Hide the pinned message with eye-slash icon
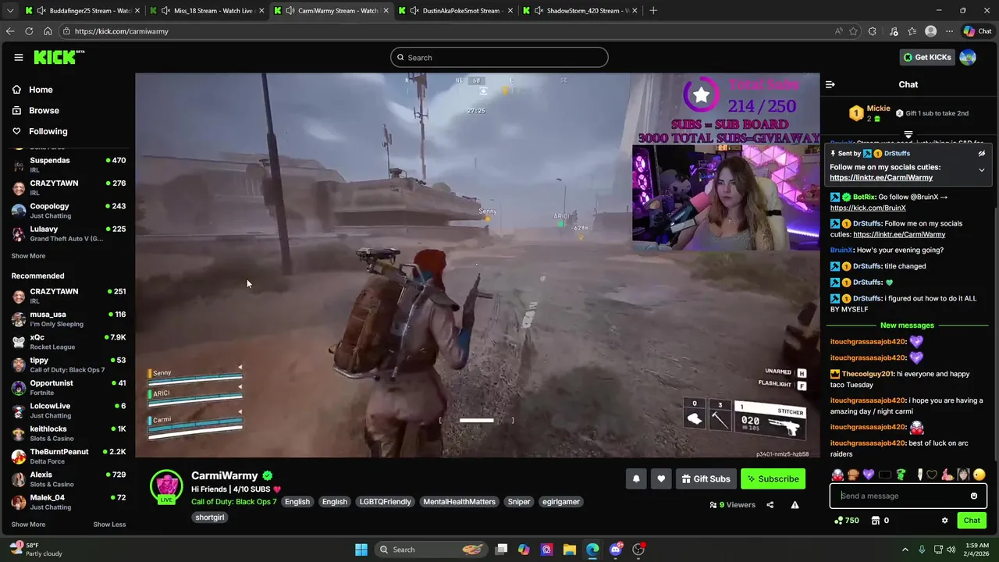The width and height of the screenshot is (999, 562). pyautogui.click(x=982, y=154)
